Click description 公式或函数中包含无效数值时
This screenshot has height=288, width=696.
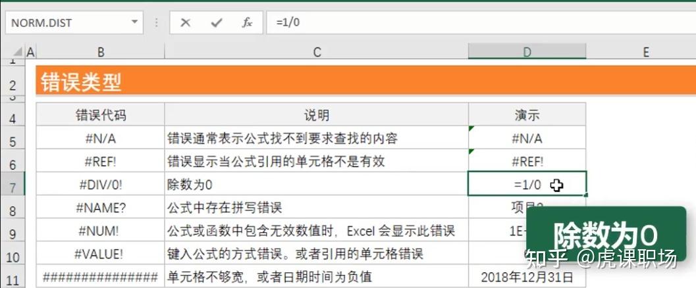317,230
